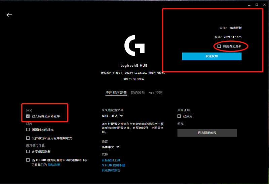Open the Arx 控制 tab
This screenshot has height=184, width=269.
coord(155,93)
